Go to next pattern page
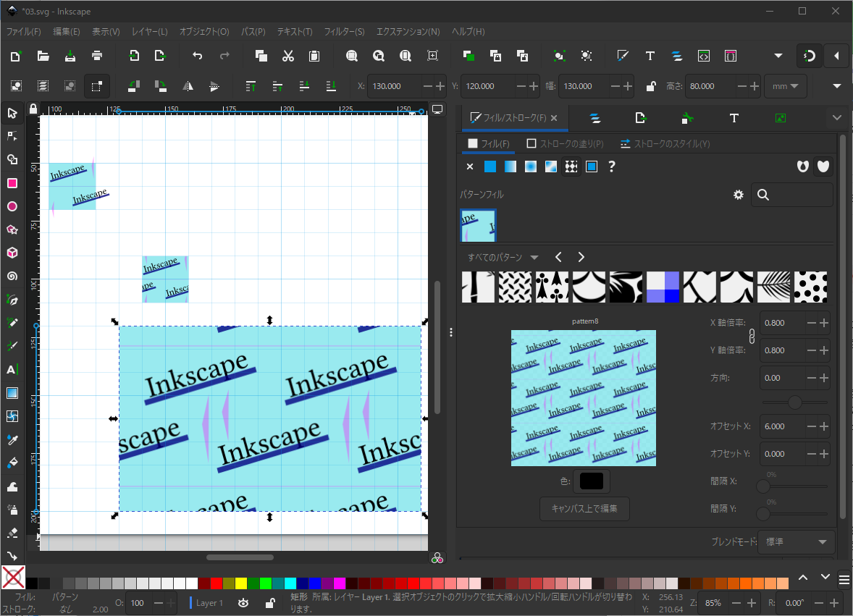Viewport: 853px width, 616px height. click(x=581, y=257)
